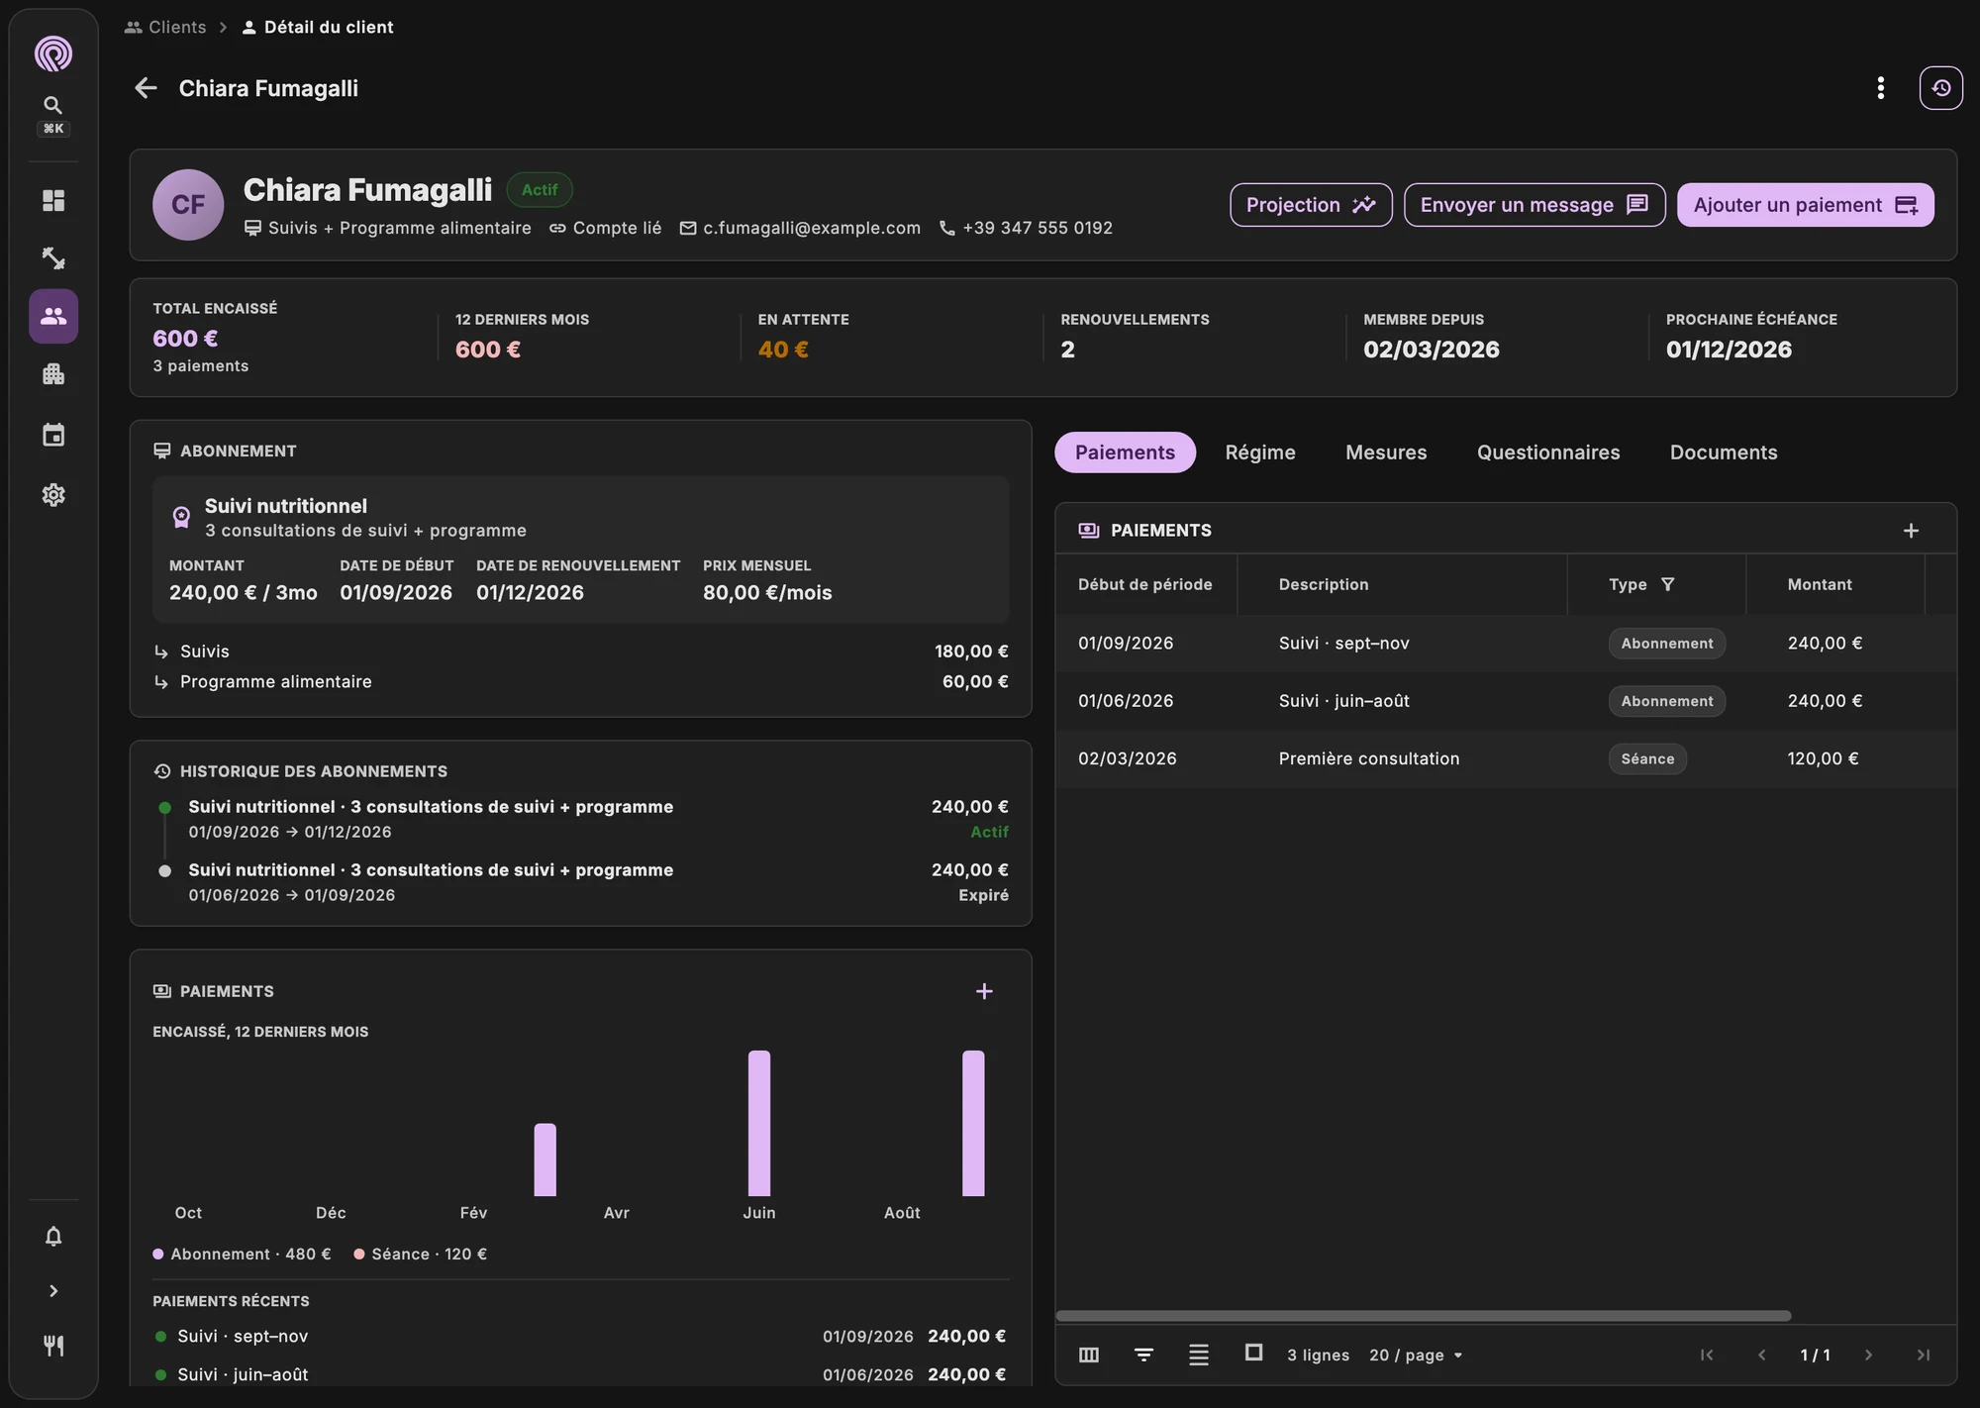Change row density icon in table footer
Viewport: 1980px width, 1408px height.
pyautogui.click(x=1199, y=1355)
